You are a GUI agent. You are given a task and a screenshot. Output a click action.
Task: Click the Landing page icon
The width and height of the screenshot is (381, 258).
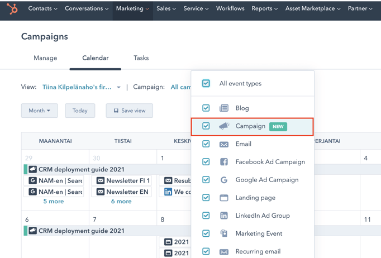224,198
